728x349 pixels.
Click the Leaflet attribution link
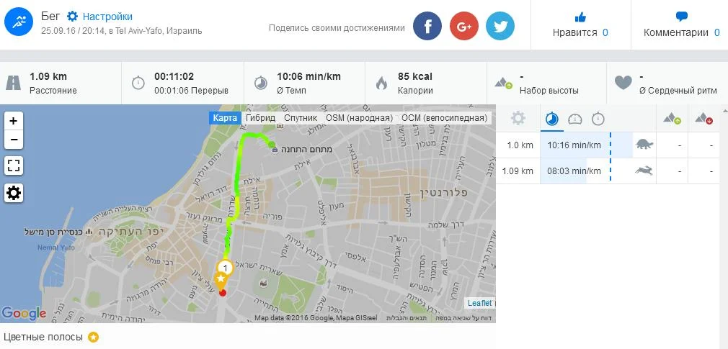pos(479,303)
